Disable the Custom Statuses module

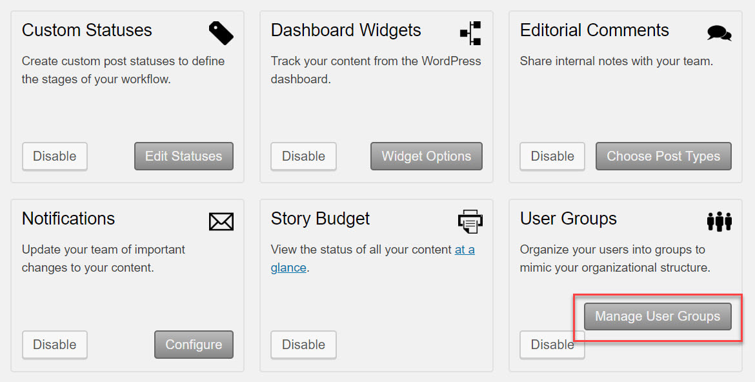click(x=54, y=156)
